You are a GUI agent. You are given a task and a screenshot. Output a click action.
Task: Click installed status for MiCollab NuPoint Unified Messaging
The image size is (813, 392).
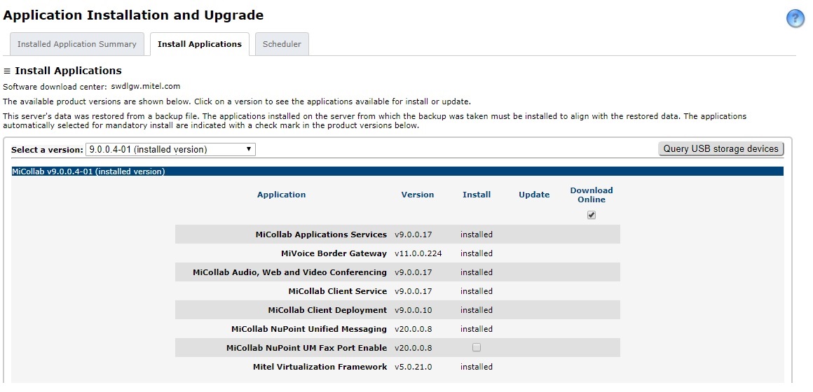(x=477, y=329)
